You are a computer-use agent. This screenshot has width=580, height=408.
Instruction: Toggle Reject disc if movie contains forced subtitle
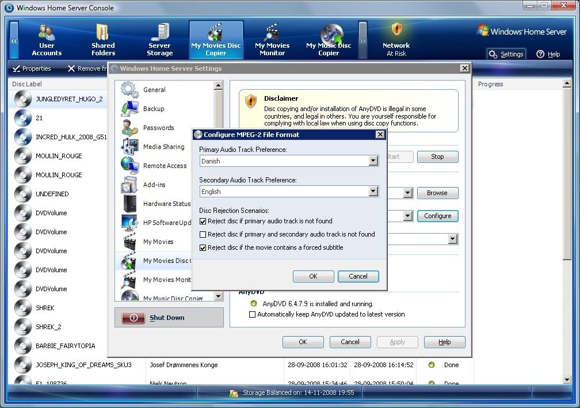point(203,248)
